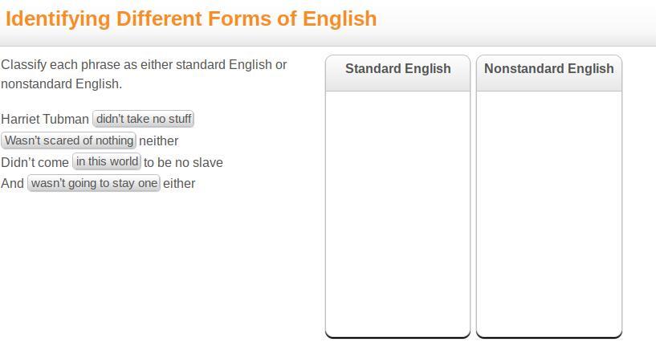Viewport: 656px width, 342px height.
Task: Click the "wasn't going to stay one" chip
Action: coord(94,183)
